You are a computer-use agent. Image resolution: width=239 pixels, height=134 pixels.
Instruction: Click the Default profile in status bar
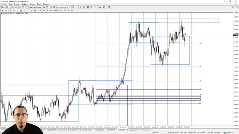click(156, 133)
